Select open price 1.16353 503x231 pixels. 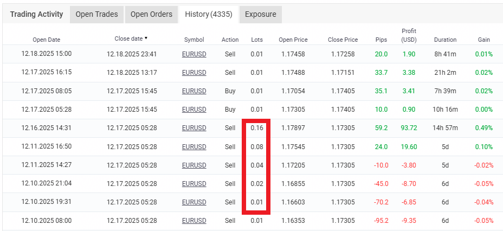click(293, 221)
